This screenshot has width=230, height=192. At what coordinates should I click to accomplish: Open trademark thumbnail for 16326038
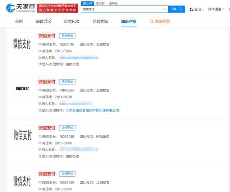(x=22, y=135)
